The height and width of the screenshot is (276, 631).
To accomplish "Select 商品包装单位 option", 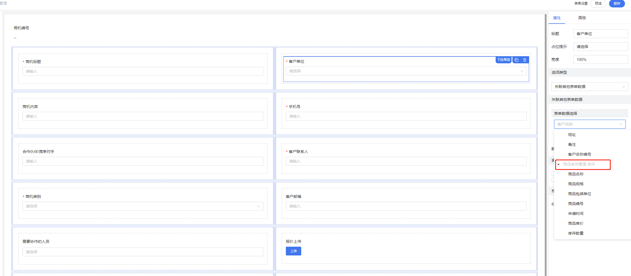I will (579, 194).
